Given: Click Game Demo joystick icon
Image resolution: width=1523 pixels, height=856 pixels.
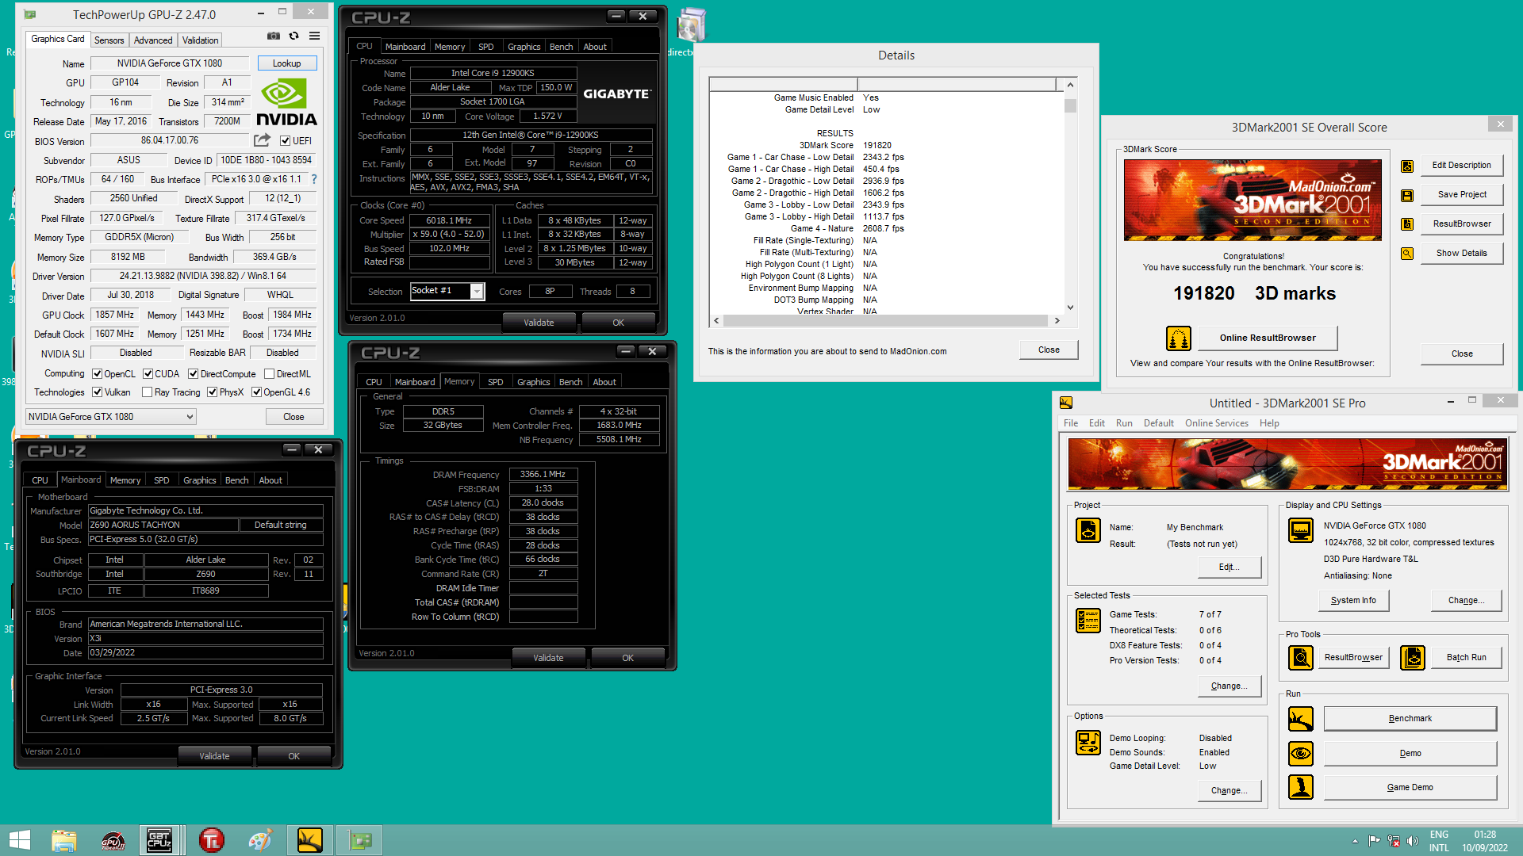Looking at the screenshot, I should point(1301,787).
